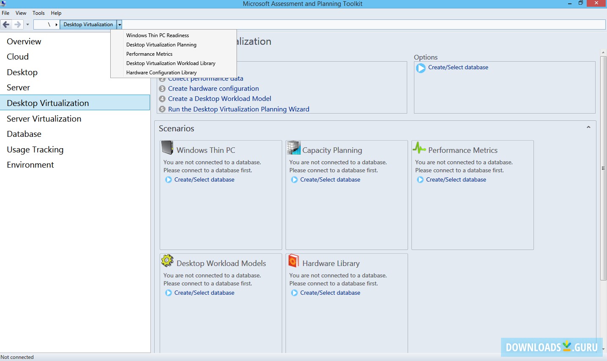Click play icon under Hardware Library
This screenshot has width=607, height=361.
click(x=294, y=293)
